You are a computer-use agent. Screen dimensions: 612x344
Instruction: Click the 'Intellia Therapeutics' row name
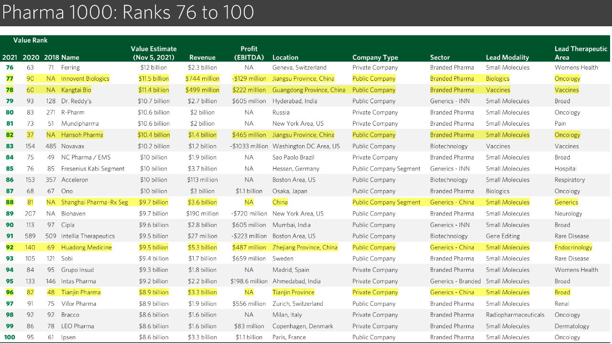coord(88,236)
